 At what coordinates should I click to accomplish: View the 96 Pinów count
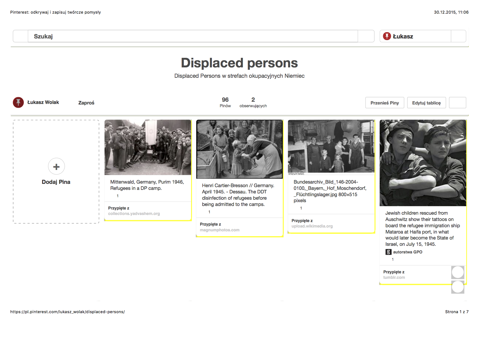[x=225, y=102]
